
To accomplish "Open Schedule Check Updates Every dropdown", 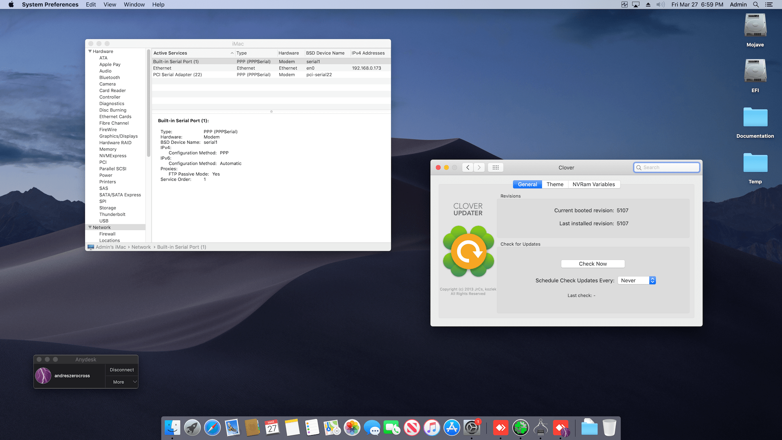I will tap(637, 280).
